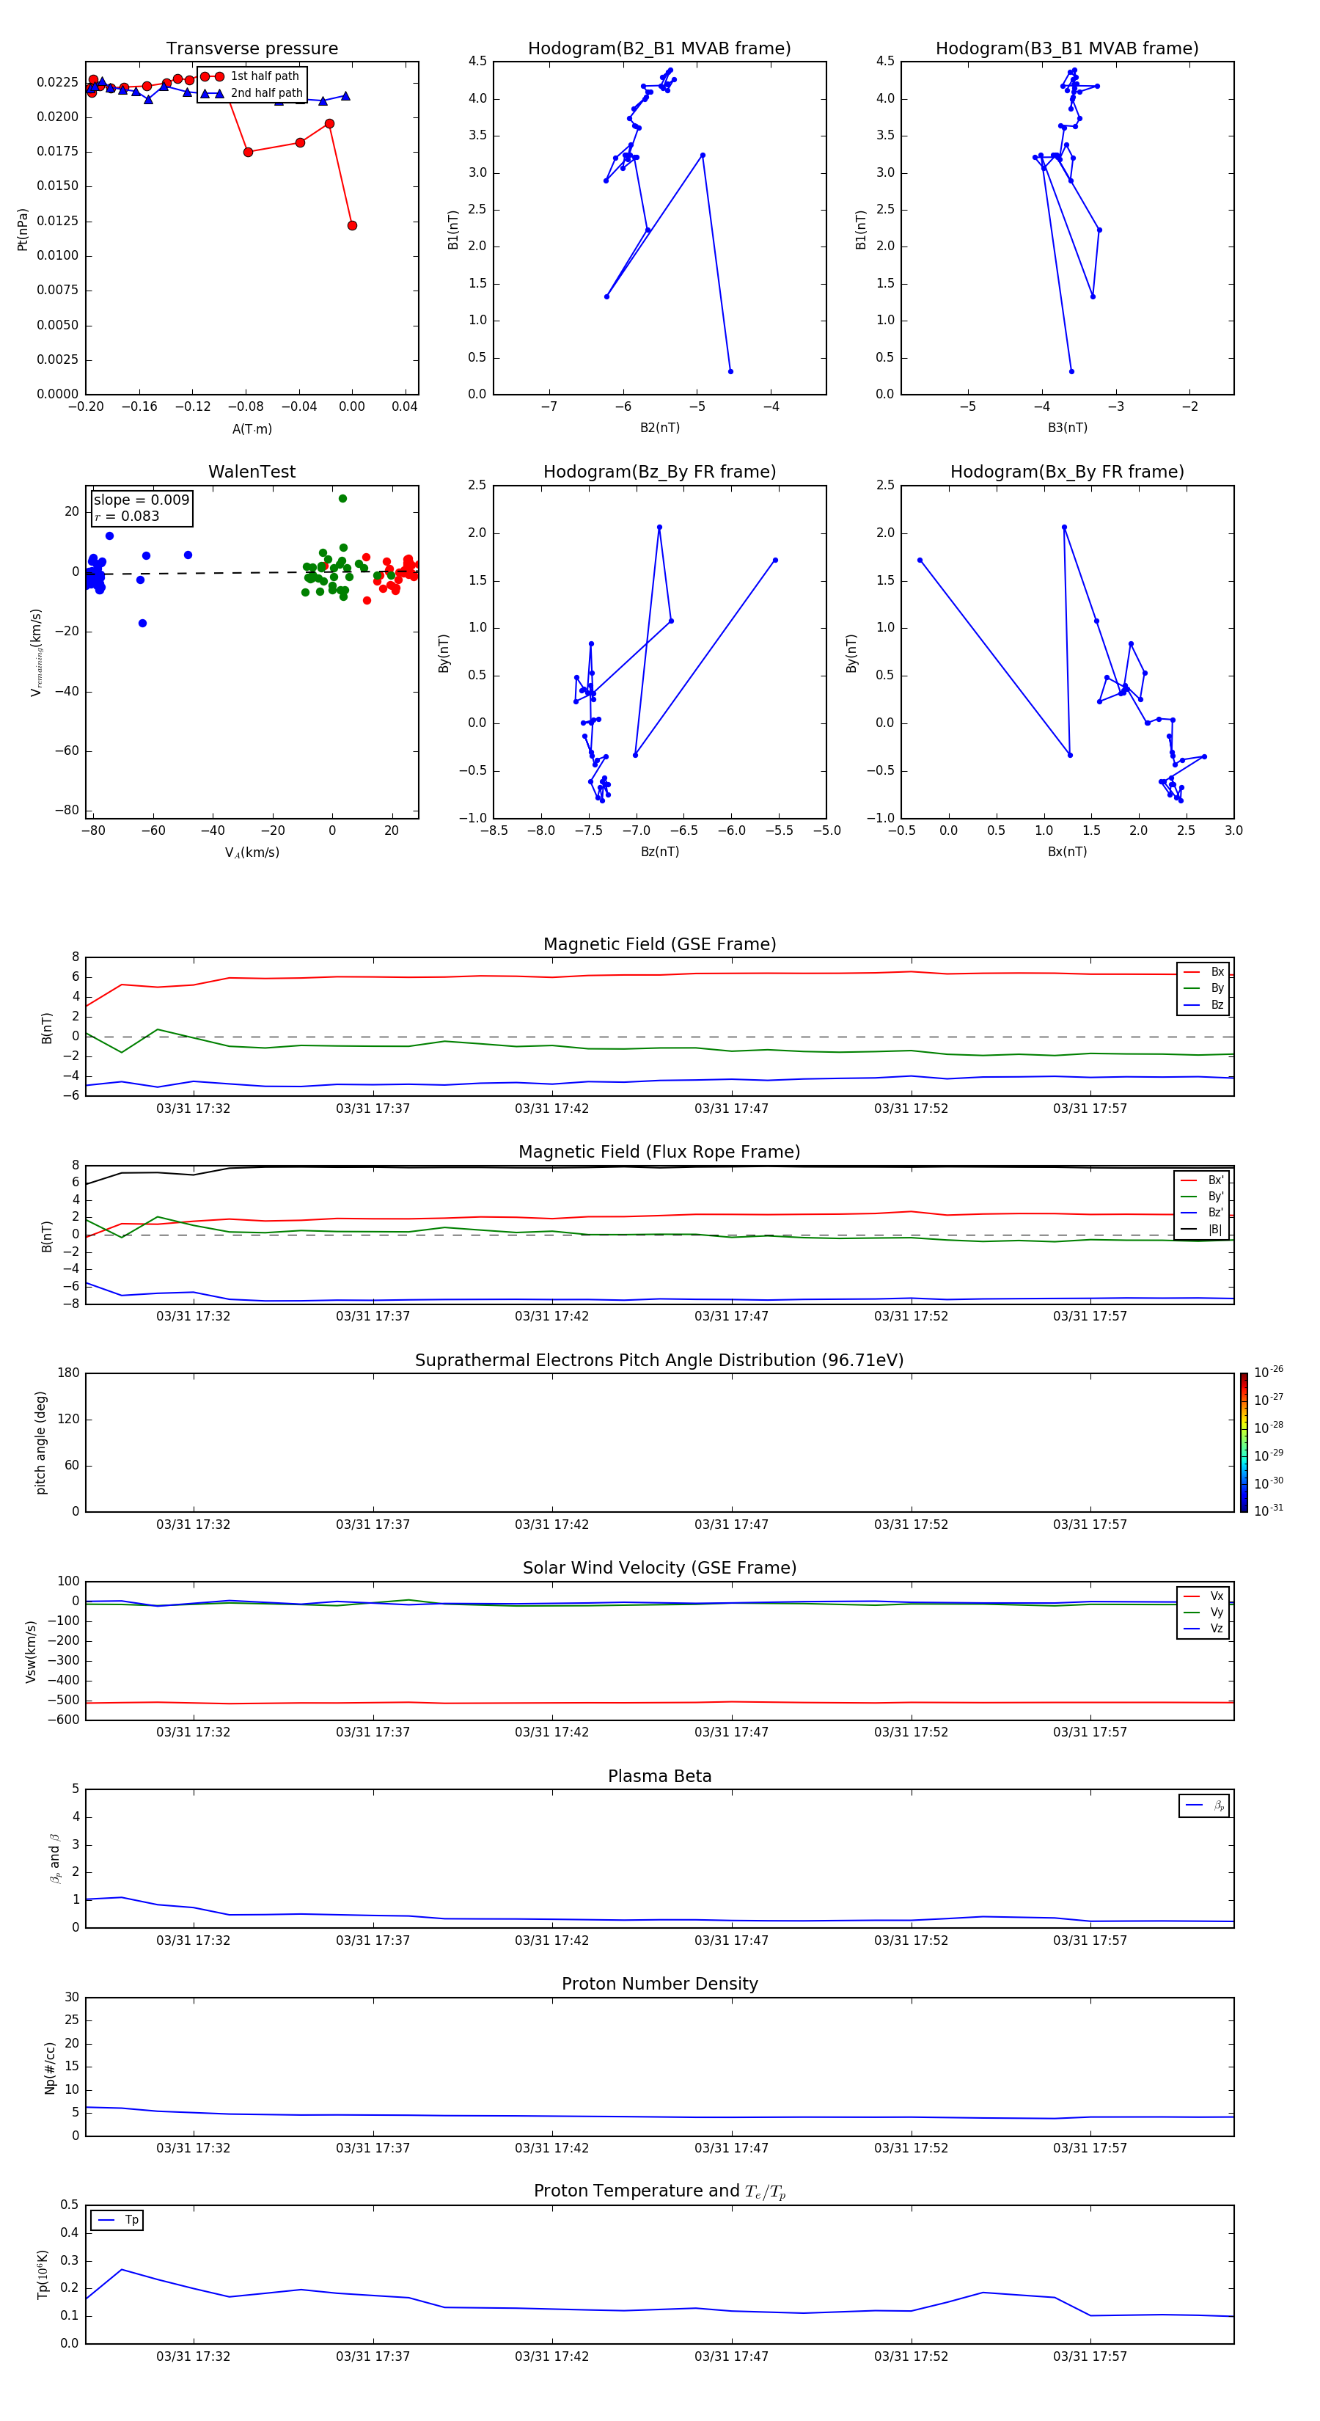
Task: Click the "Hodogram(B2_B1 MVAB frame)" title
Action: (659, 49)
